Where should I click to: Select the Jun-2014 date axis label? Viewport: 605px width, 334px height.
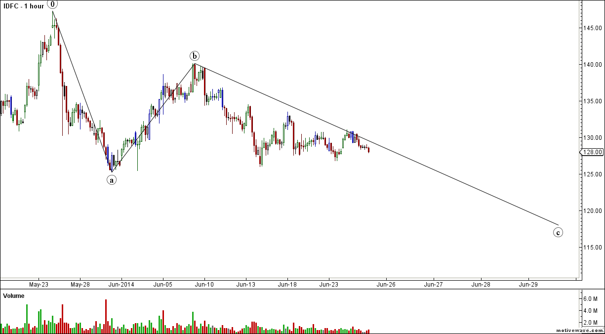(121, 285)
